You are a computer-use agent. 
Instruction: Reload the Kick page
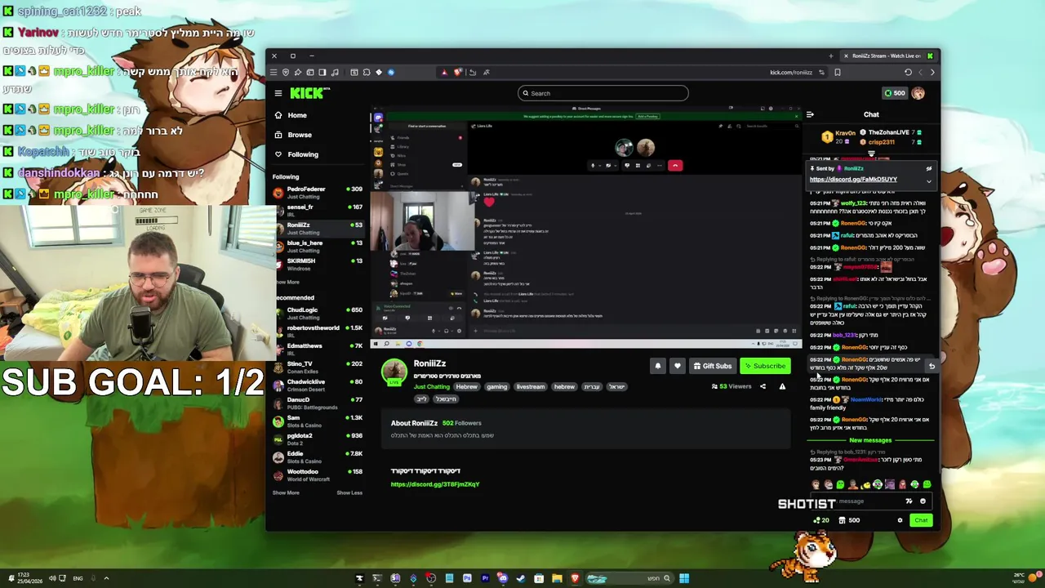(x=908, y=72)
